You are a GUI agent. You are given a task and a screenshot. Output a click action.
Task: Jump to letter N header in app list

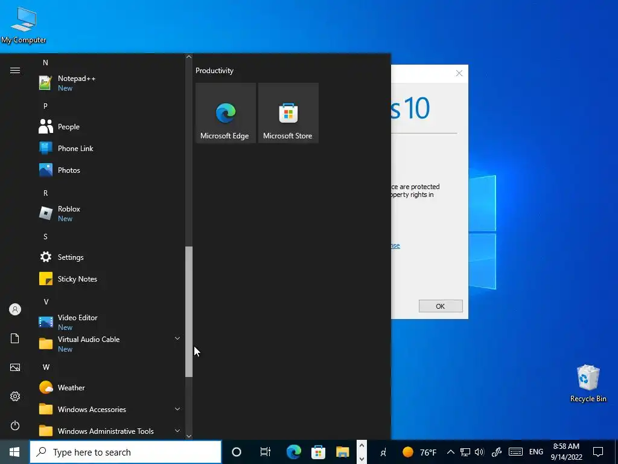[x=45, y=63]
